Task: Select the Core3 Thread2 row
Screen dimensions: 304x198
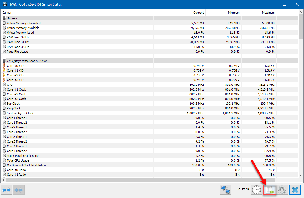Action: 149,141
